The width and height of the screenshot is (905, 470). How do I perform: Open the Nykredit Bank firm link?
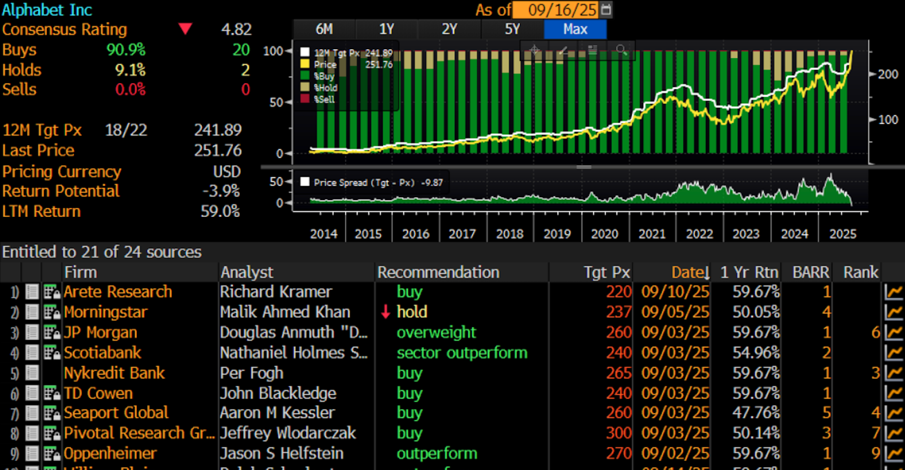tap(114, 373)
